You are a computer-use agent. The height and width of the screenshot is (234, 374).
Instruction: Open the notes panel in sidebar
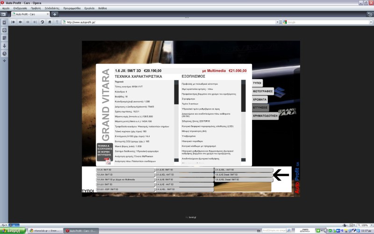[4, 38]
